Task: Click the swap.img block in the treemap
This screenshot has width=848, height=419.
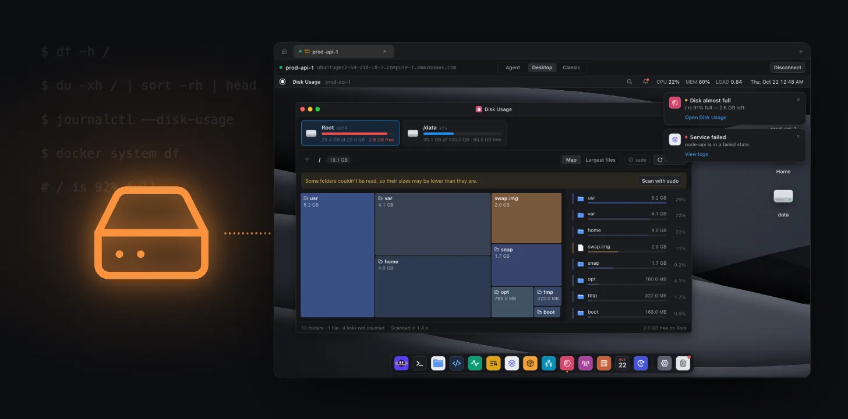Action: pyautogui.click(x=527, y=218)
